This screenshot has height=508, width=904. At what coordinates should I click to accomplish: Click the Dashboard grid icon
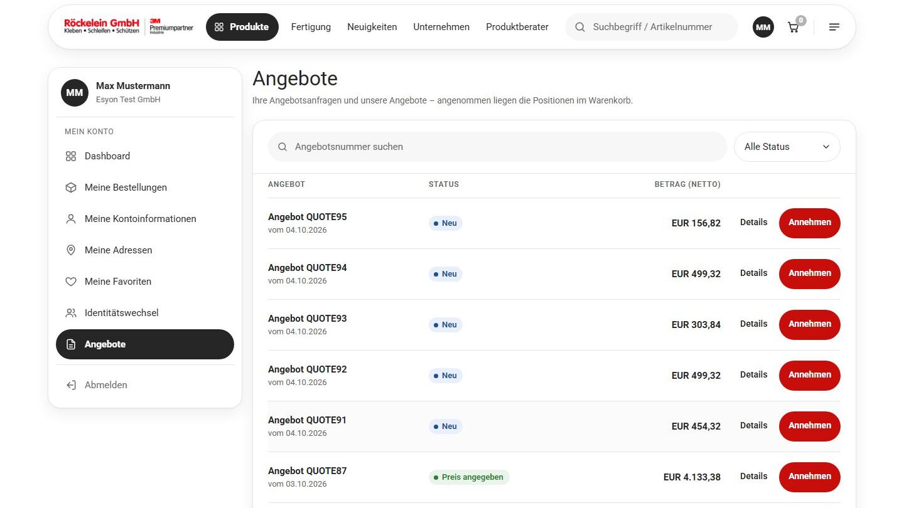[x=71, y=156]
